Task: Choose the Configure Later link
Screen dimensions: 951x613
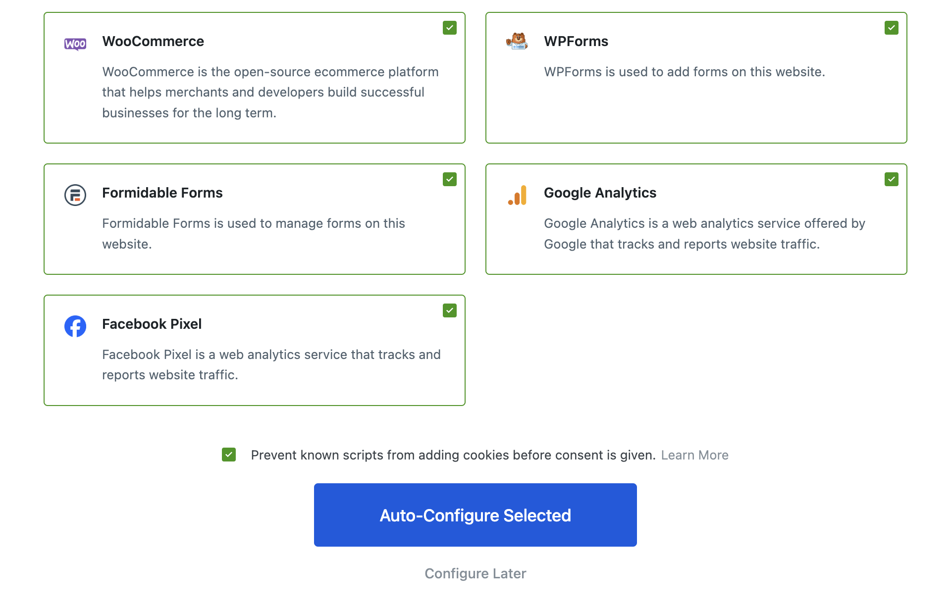Action: (475, 573)
